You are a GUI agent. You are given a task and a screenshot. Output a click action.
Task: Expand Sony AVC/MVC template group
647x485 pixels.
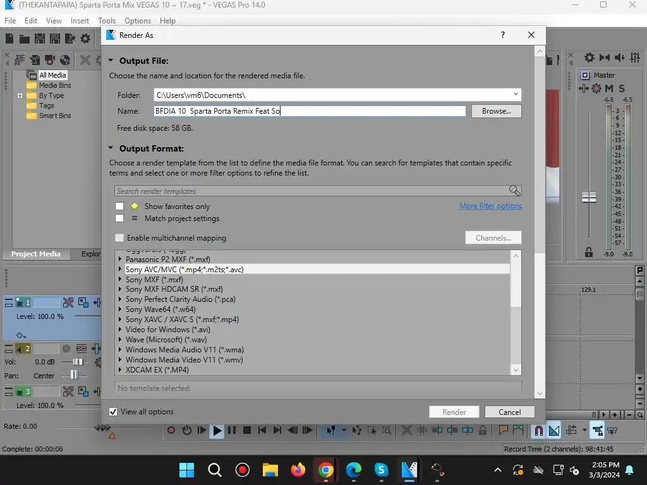pos(120,269)
